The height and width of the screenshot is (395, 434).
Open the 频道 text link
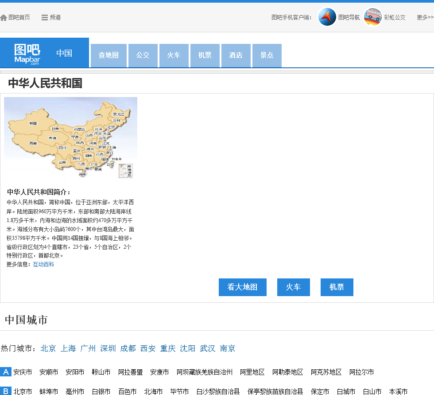point(55,17)
